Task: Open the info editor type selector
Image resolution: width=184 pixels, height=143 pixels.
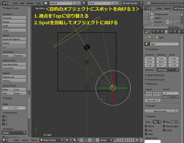Action: point(5,3)
